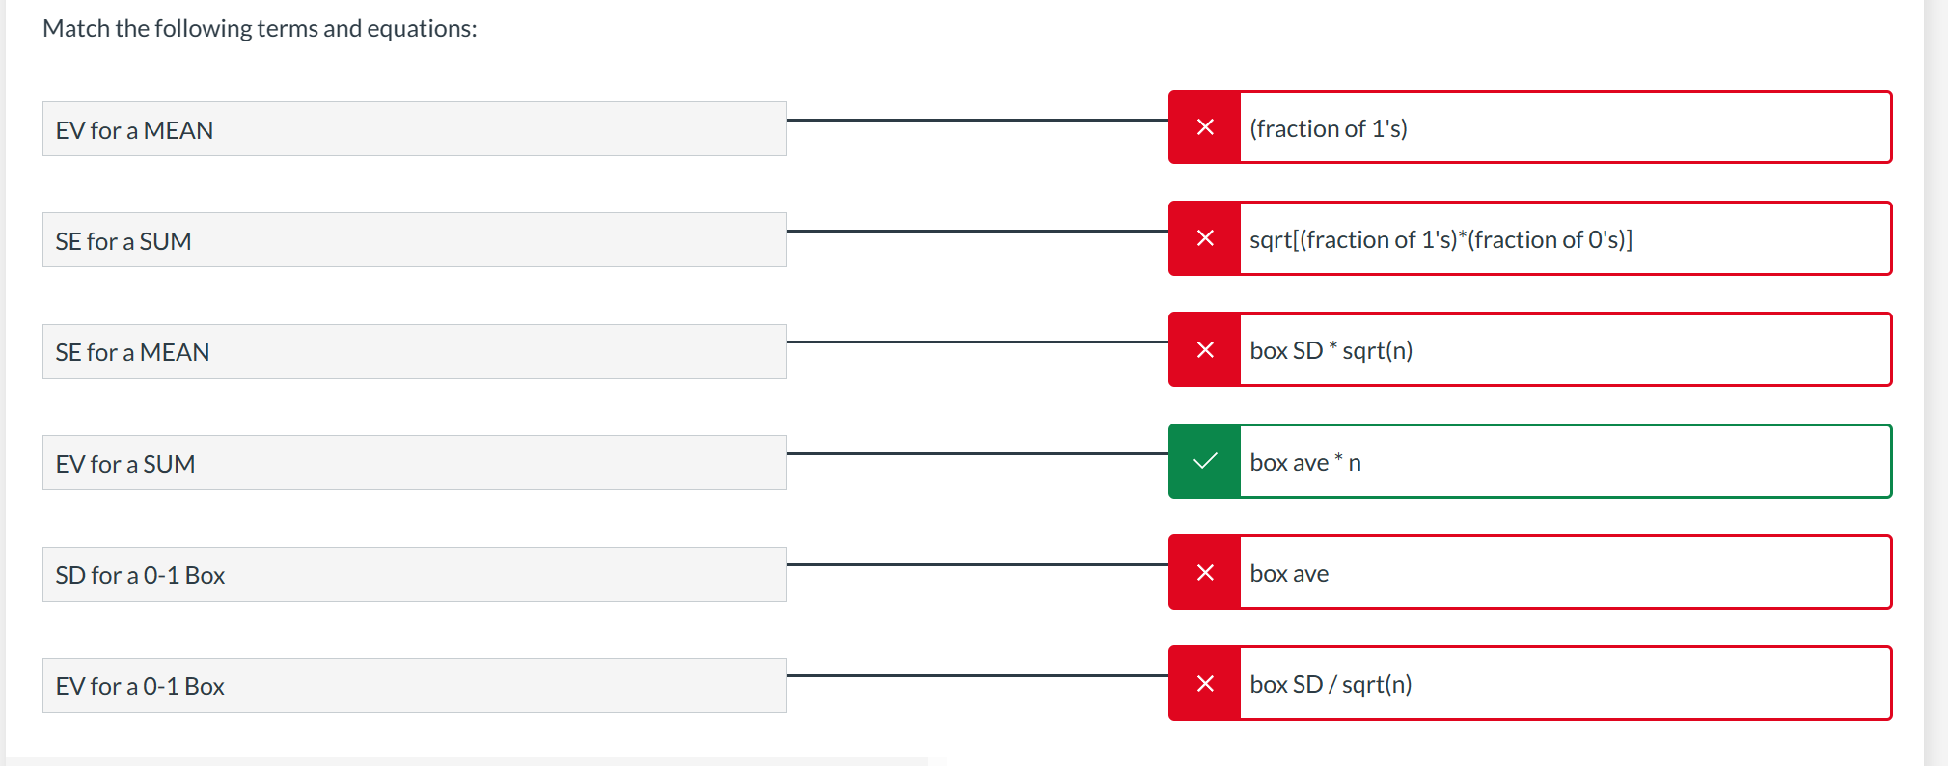Select the "SE for a MEAN" term box
Viewport: 1948px width, 766px height.
(x=415, y=351)
